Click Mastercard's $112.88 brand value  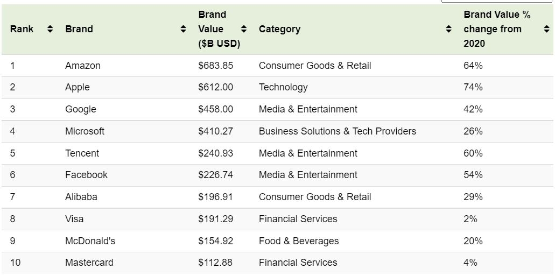click(215, 263)
